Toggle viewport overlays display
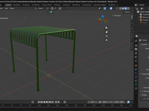 tap(111, 8)
